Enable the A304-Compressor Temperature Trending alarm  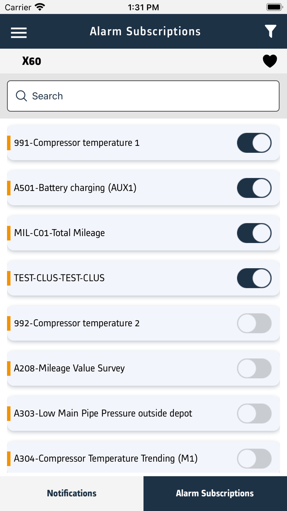tap(254, 458)
